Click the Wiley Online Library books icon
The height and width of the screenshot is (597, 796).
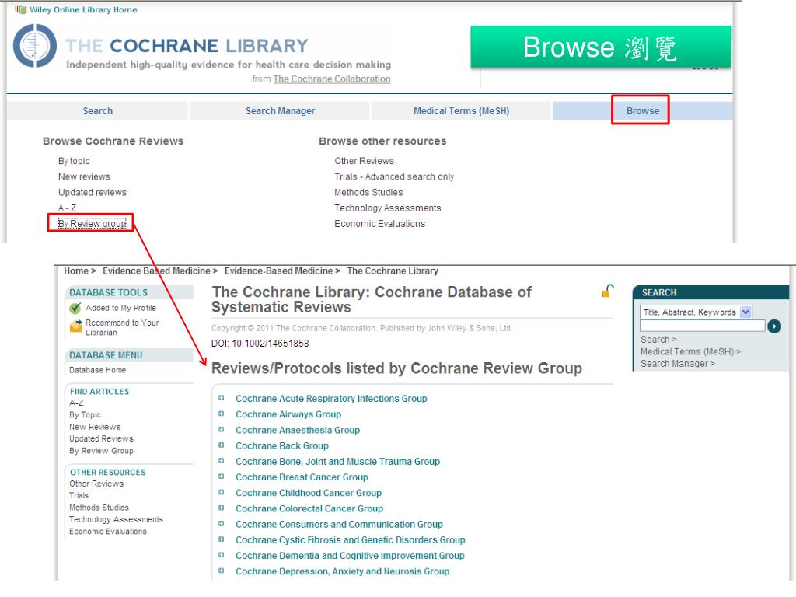coord(20,9)
